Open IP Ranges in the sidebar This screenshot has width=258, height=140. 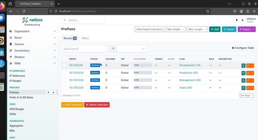[15, 81]
